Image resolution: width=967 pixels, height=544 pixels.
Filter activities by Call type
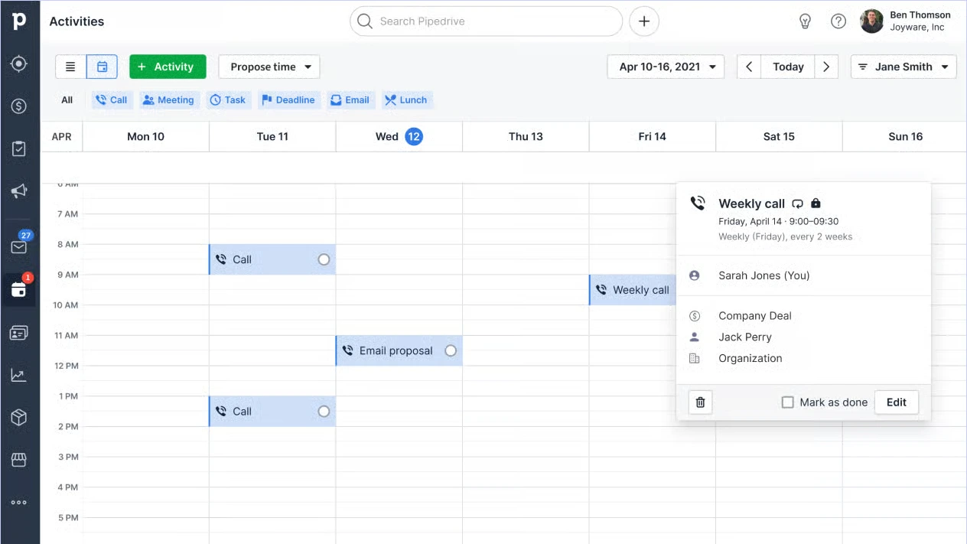112,99
